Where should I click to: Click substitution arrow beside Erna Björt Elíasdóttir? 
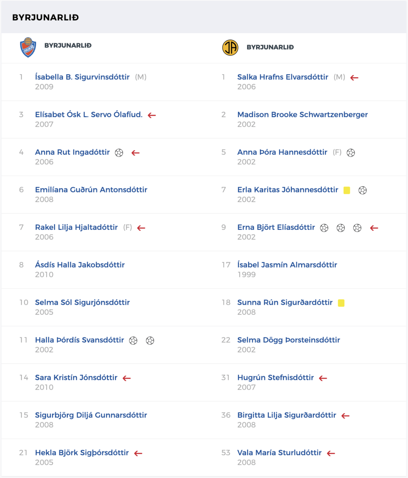pos(374,228)
